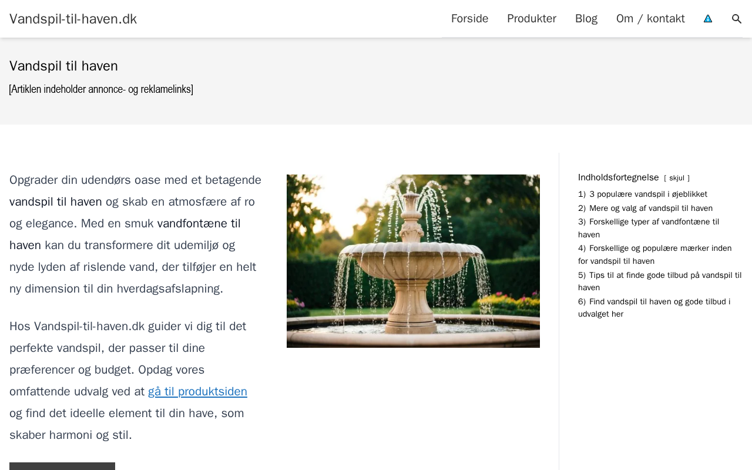The width and height of the screenshot is (752, 470).
Task: Click the dark button below the article text
Action: click(x=62, y=466)
